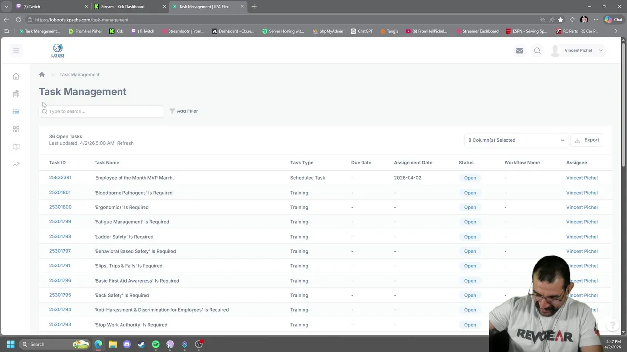Click the browser refresh icon
Image resolution: width=627 pixels, height=352 pixels.
coord(18,20)
